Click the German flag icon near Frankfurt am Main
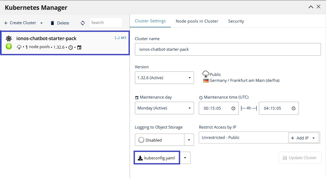The width and height of the screenshot is (326, 178). pos(205,80)
